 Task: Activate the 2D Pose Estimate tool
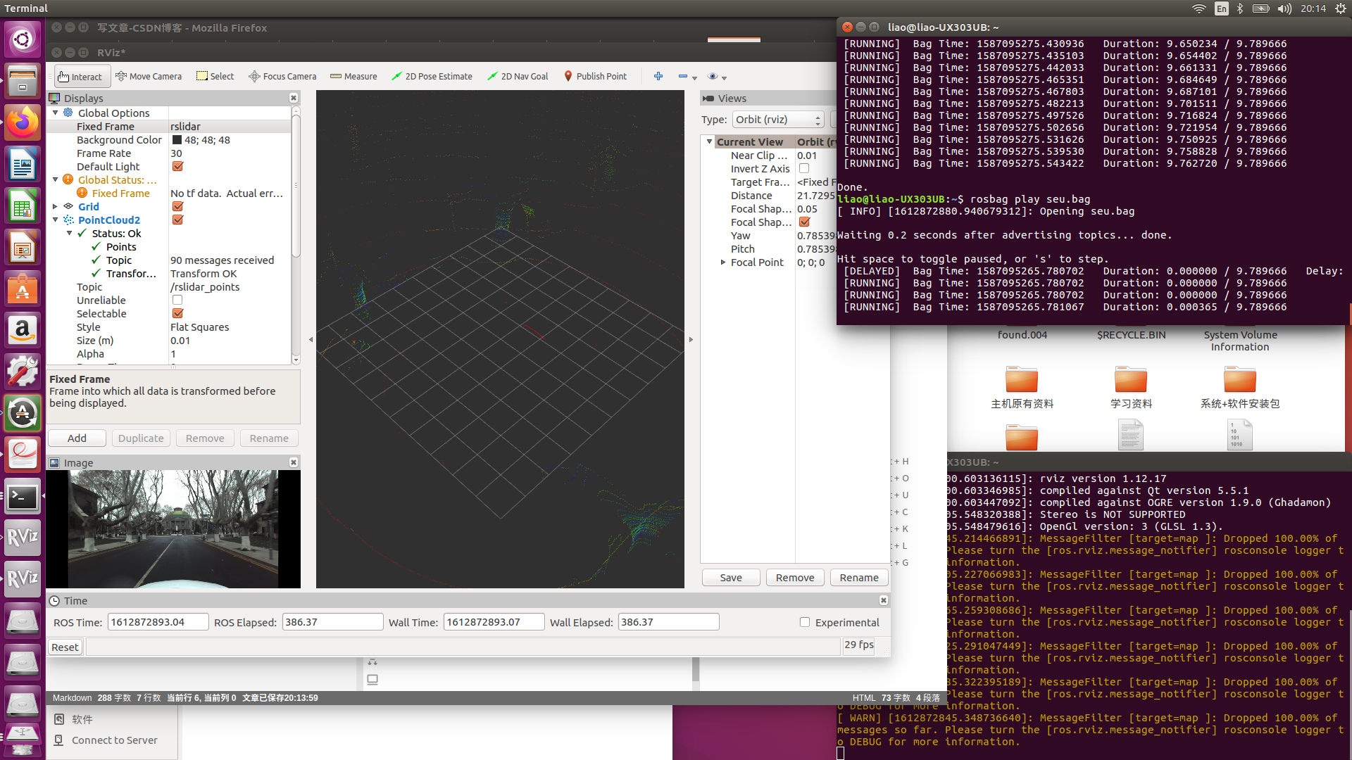[x=432, y=76]
